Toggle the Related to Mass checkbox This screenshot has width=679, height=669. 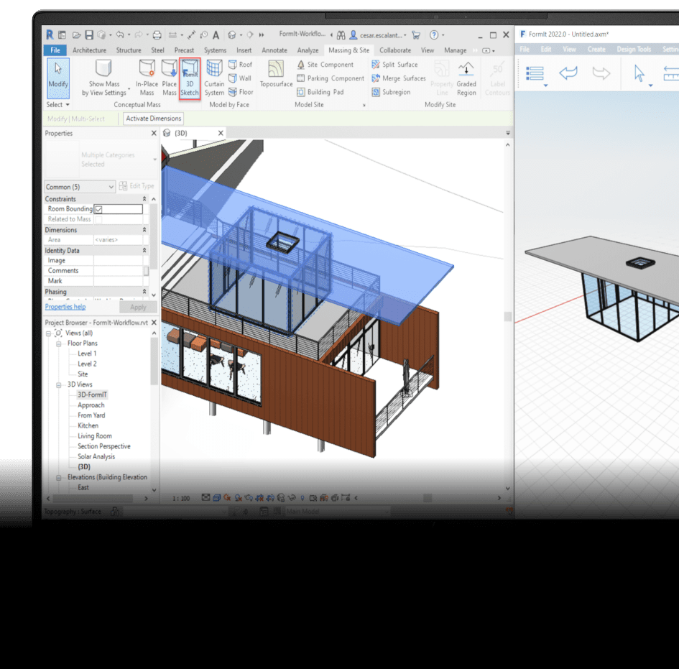(98, 220)
